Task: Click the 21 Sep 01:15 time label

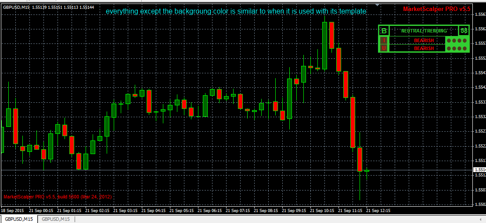Action: click(69, 210)
